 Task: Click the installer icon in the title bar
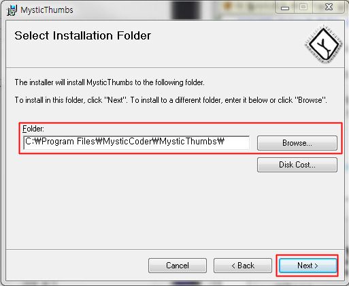click(12, 10)
